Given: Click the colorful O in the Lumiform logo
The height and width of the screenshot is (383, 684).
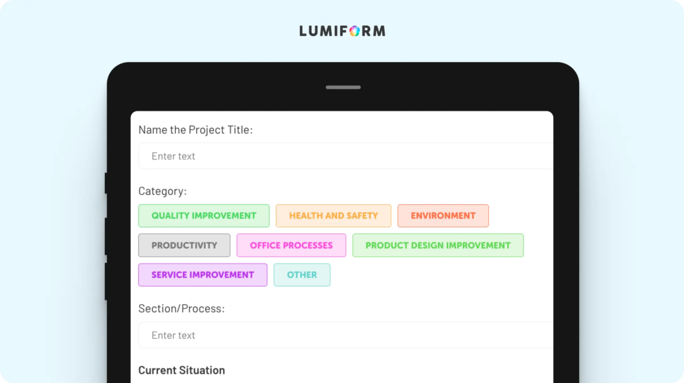Looking at the screenshot, I should (355, 31).
